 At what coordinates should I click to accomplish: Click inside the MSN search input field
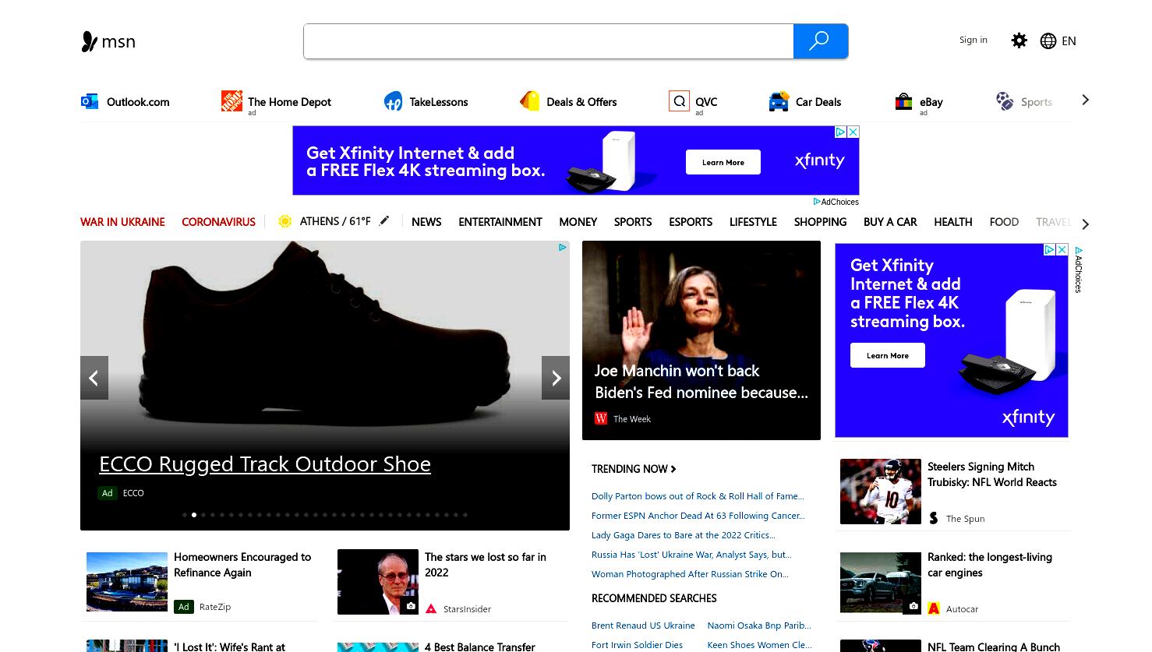pos(549,41)
